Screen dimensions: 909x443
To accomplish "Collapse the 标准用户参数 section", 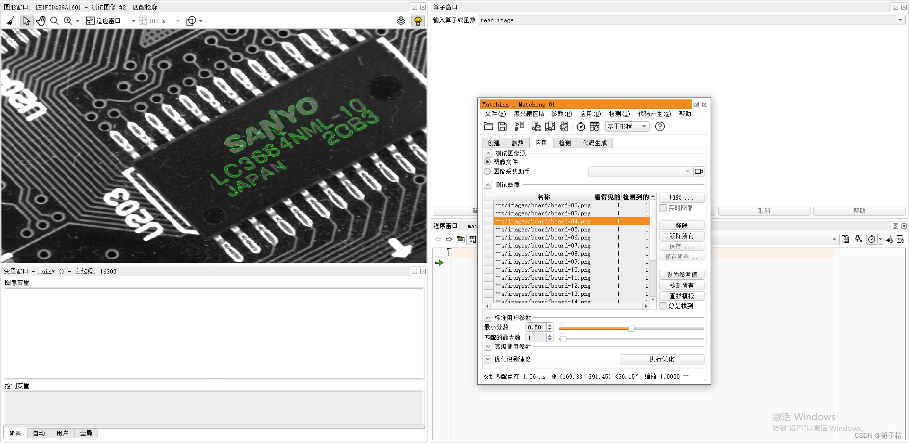I will [488, 318].
